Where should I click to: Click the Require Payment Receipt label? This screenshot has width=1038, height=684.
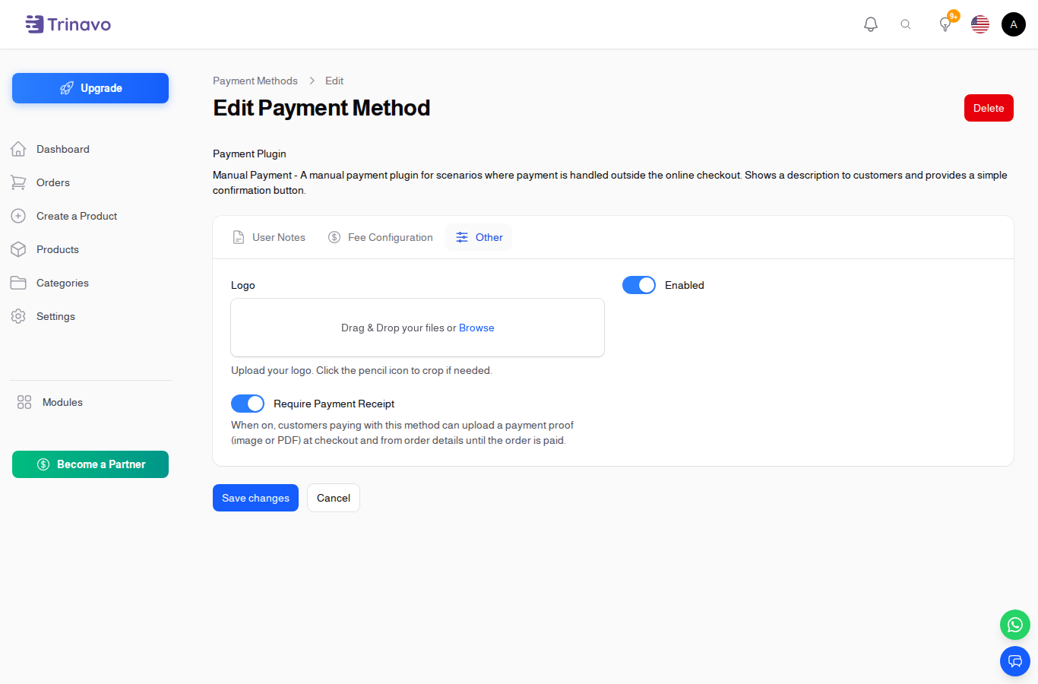pyautogui.click(x=334, y=404)
